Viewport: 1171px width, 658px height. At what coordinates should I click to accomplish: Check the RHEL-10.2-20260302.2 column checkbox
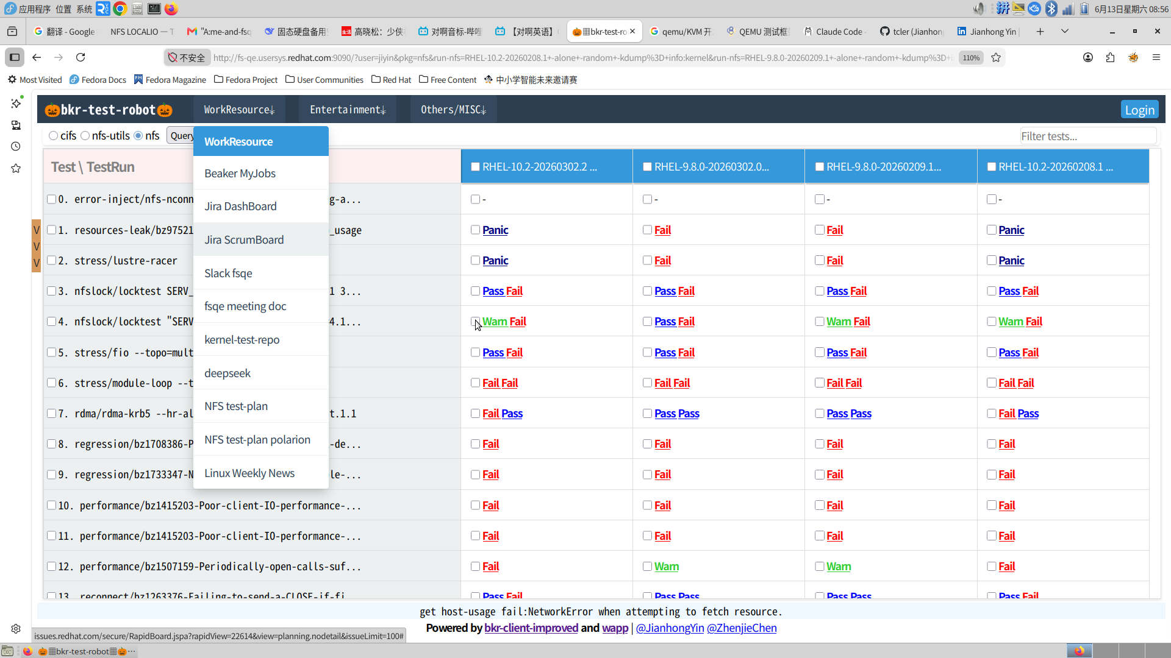tap(476, 167)
